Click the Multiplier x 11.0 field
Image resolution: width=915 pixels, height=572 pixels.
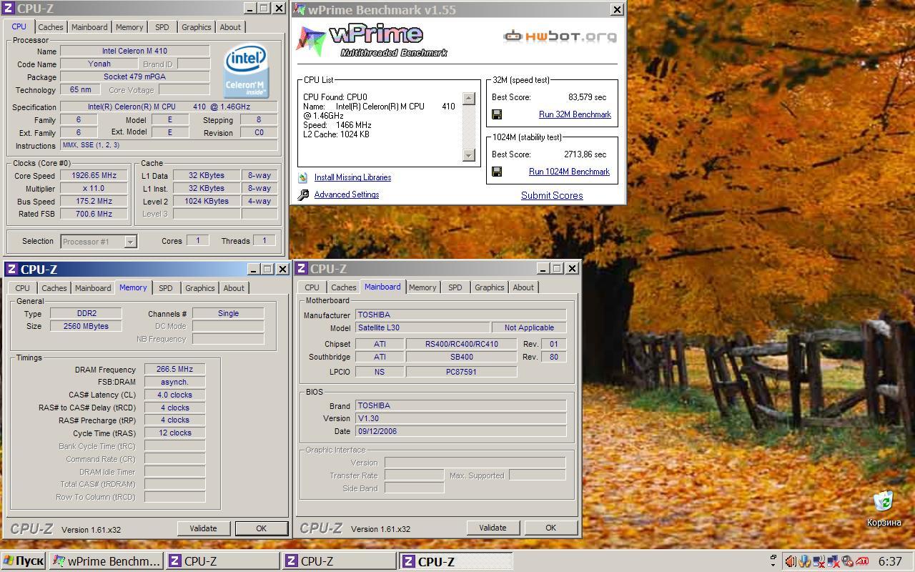[94, 188]
